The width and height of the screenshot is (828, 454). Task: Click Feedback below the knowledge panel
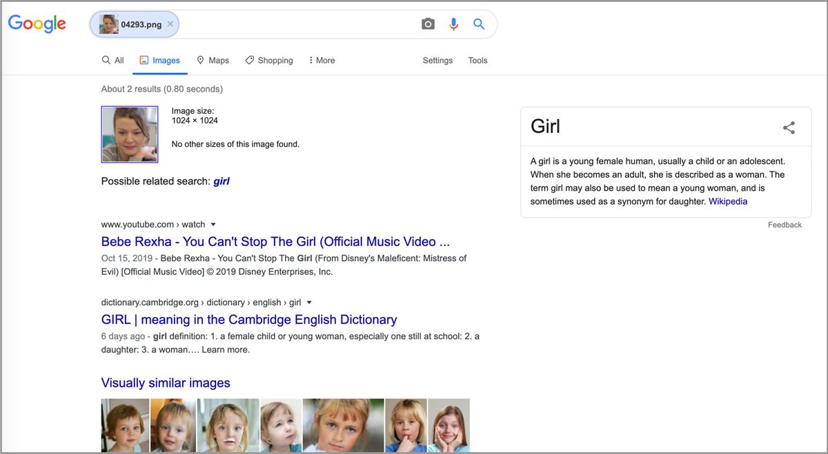785,225
